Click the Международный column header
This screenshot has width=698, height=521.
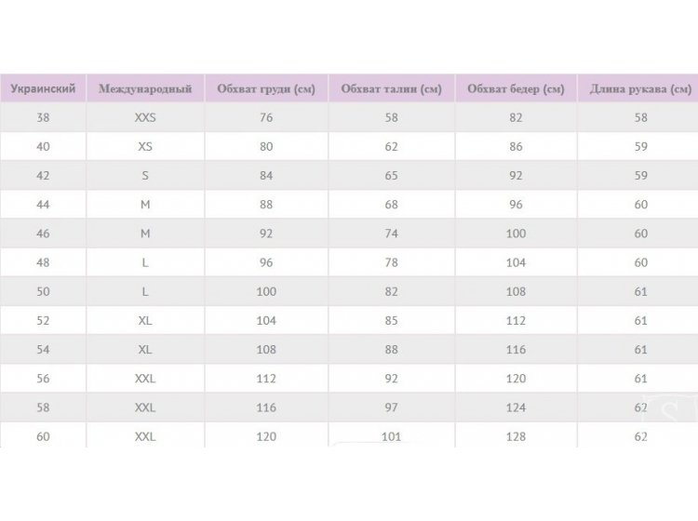coord(145,89)
